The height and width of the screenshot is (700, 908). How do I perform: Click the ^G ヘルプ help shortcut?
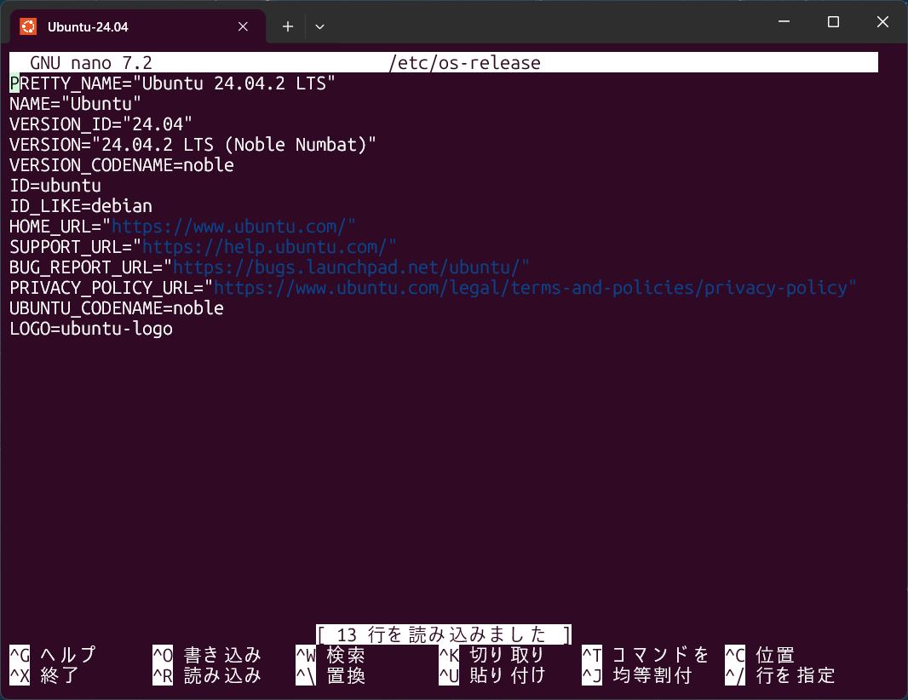[x=54, y=655]
